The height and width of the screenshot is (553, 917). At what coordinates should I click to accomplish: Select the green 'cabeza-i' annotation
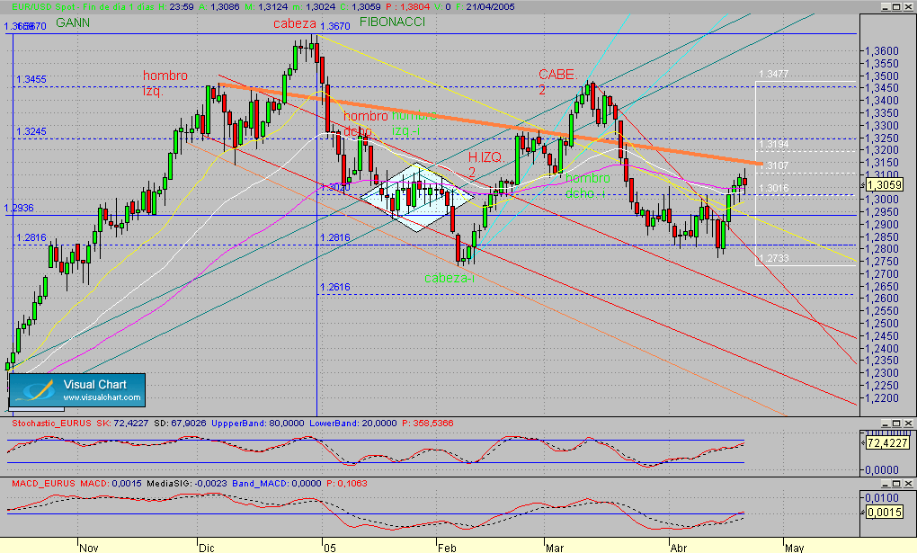point(450,279)
